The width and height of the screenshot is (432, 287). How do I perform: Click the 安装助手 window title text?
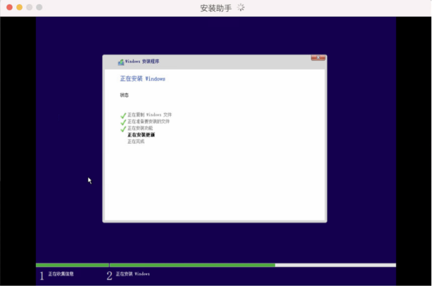click(x=215, y=8)
